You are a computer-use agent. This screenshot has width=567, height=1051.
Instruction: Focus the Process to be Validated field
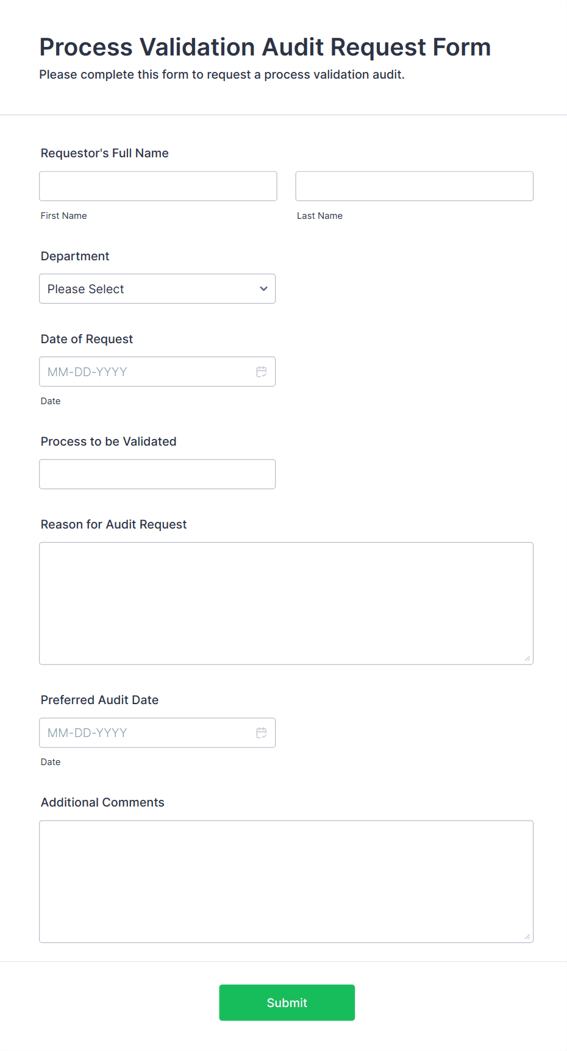pos(157,474)
